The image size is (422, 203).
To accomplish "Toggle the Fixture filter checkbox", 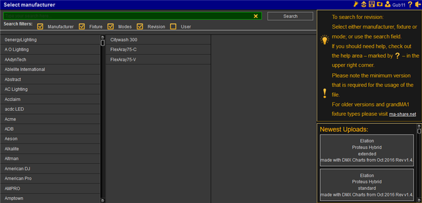I will (82, 26).
